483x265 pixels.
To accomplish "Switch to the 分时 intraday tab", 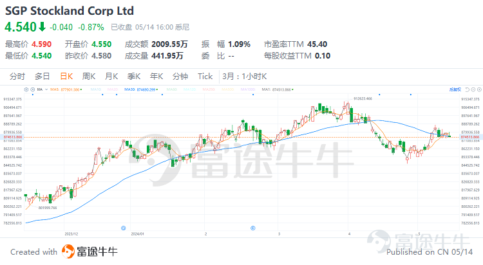I will 17,77.
